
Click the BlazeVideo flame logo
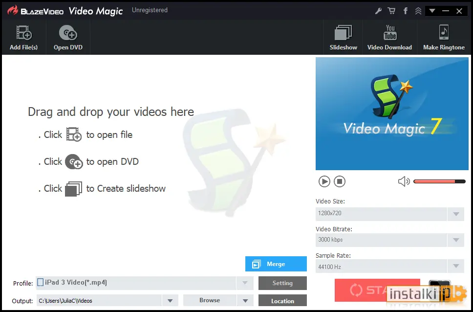13,11
